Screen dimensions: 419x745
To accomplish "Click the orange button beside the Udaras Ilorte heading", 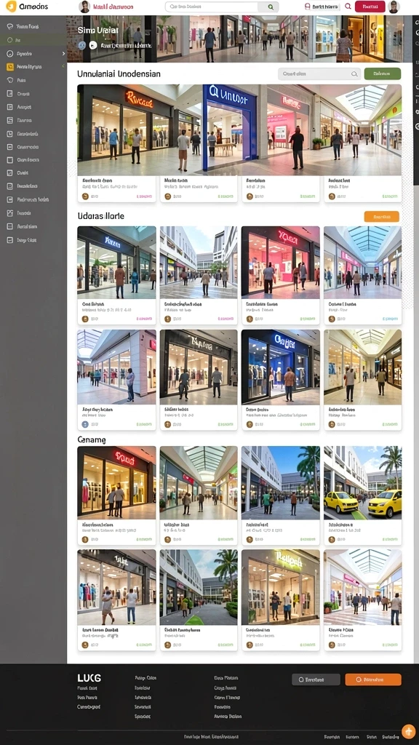I will (381, 217).
